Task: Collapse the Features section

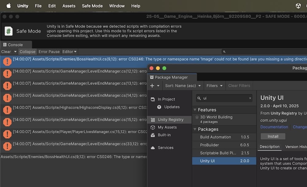Action: (x=195, y=110)
